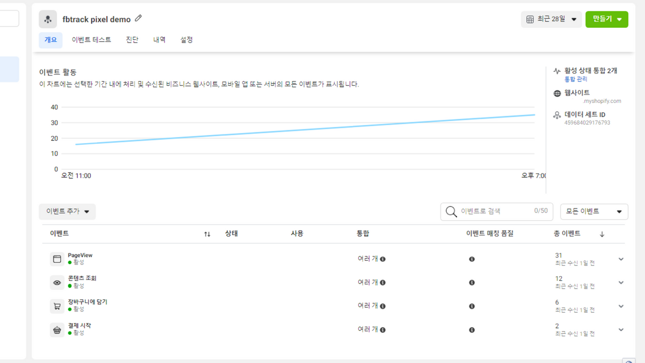645x363 pixels.
Task: Click the PageView browser window icon
Action: click(x=57, y=259)
